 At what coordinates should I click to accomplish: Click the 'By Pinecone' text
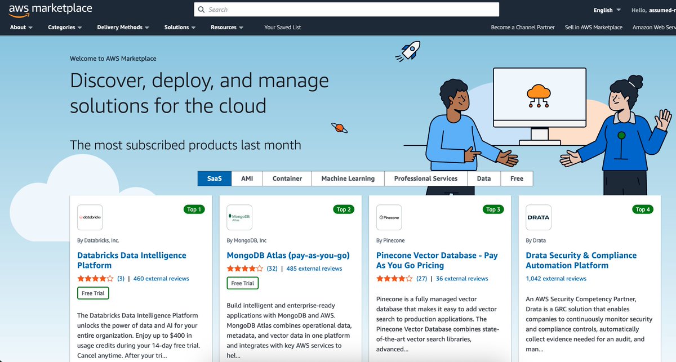(390, 240)
